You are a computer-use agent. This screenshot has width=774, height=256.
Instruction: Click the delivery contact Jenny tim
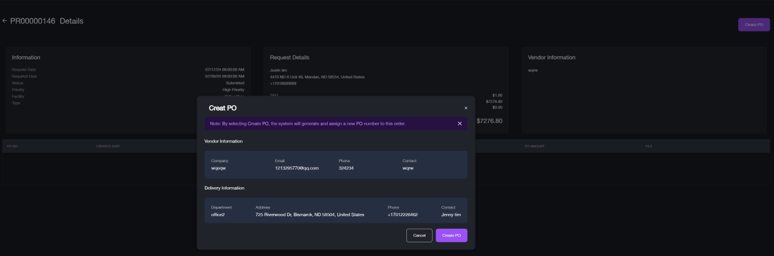[450, 214]
